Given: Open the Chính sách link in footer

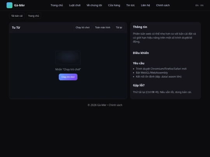Looking at the screenshot, I should tap(115, 105).
